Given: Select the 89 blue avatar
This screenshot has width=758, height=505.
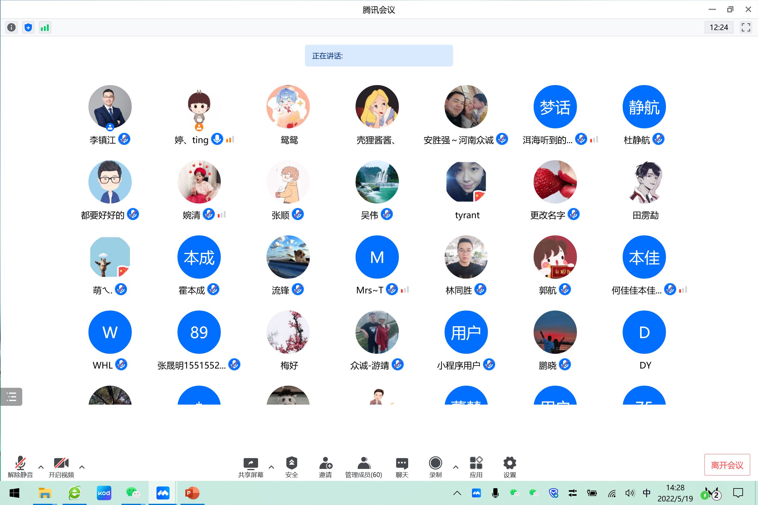Looking at the screenshot, I should 199,332.
